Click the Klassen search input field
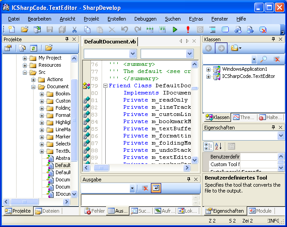This screenshot has height=227, width=287. [x=227, y=59]
